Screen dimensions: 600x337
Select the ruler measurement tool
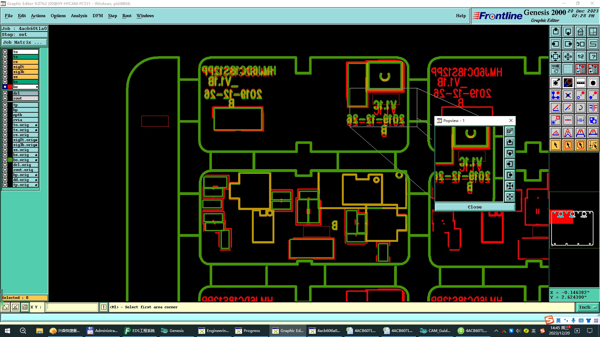point(580,83)
